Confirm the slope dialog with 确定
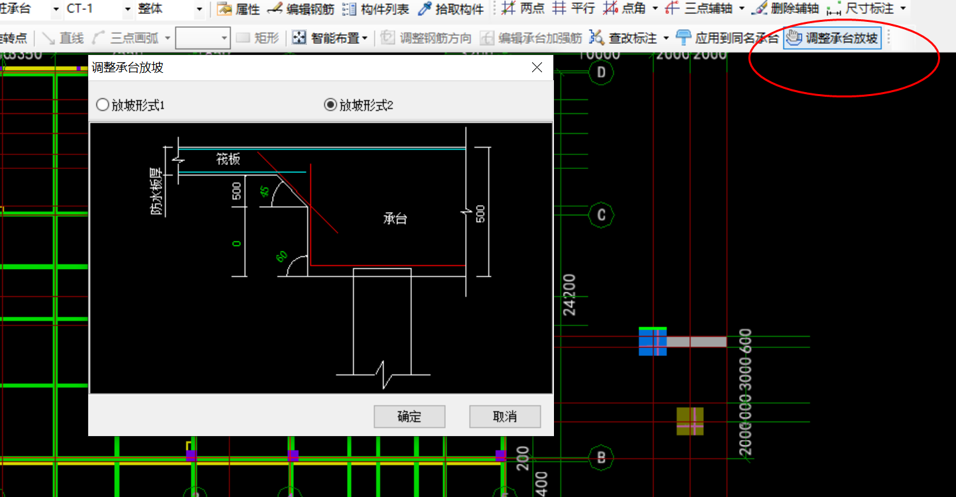This screenshot has width=956, height=497. click(409, 417)
